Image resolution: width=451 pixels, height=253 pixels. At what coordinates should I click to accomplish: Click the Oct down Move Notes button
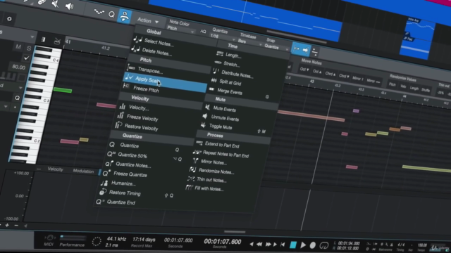click(x=304, y=70)
